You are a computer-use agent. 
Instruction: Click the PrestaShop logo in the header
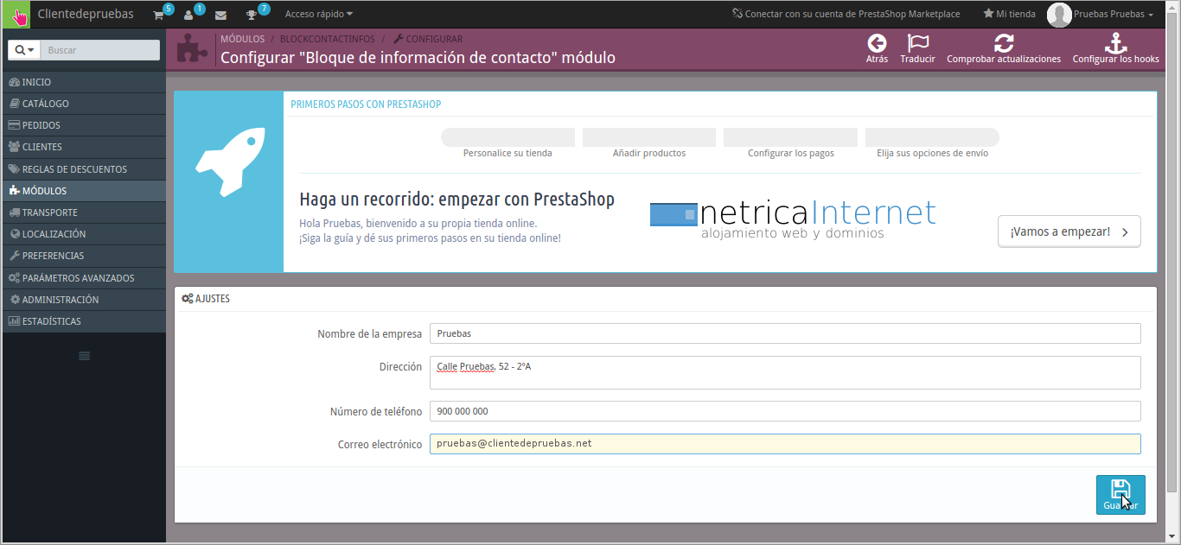16,15
